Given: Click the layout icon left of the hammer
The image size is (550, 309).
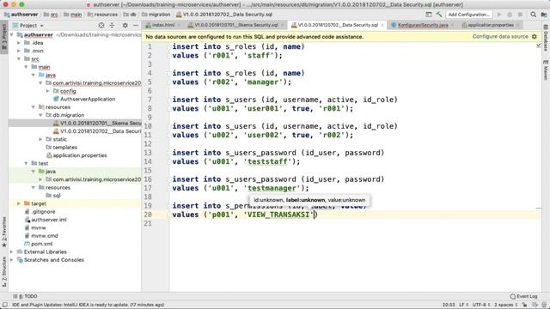Looking at the screenshot, I should pyautogui.click(x=429, y=15).
